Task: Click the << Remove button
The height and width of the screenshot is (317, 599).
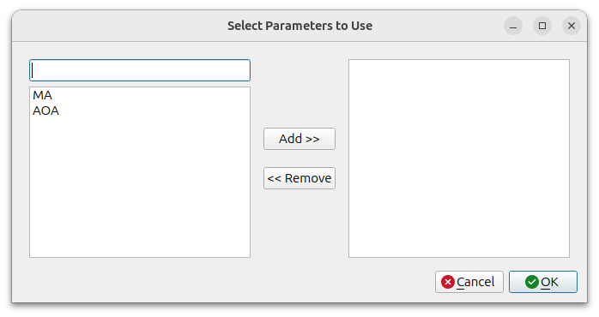Action: pyautogui.click(x=299, y=178)
